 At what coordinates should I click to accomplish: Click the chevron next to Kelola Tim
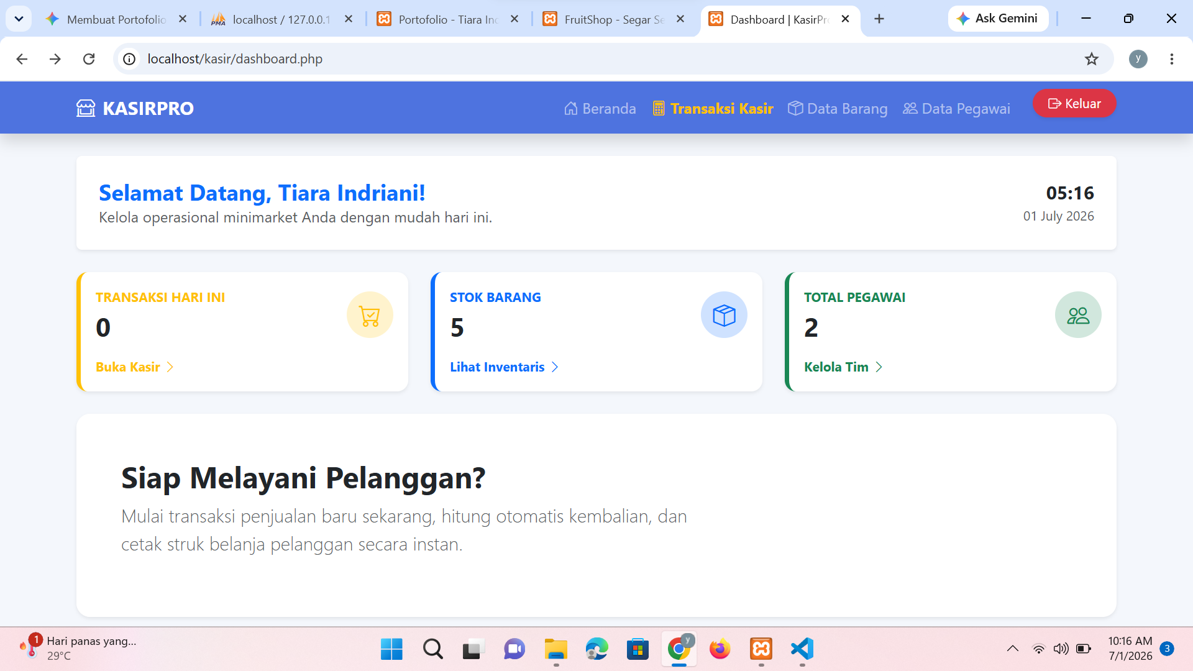point(879,367)
